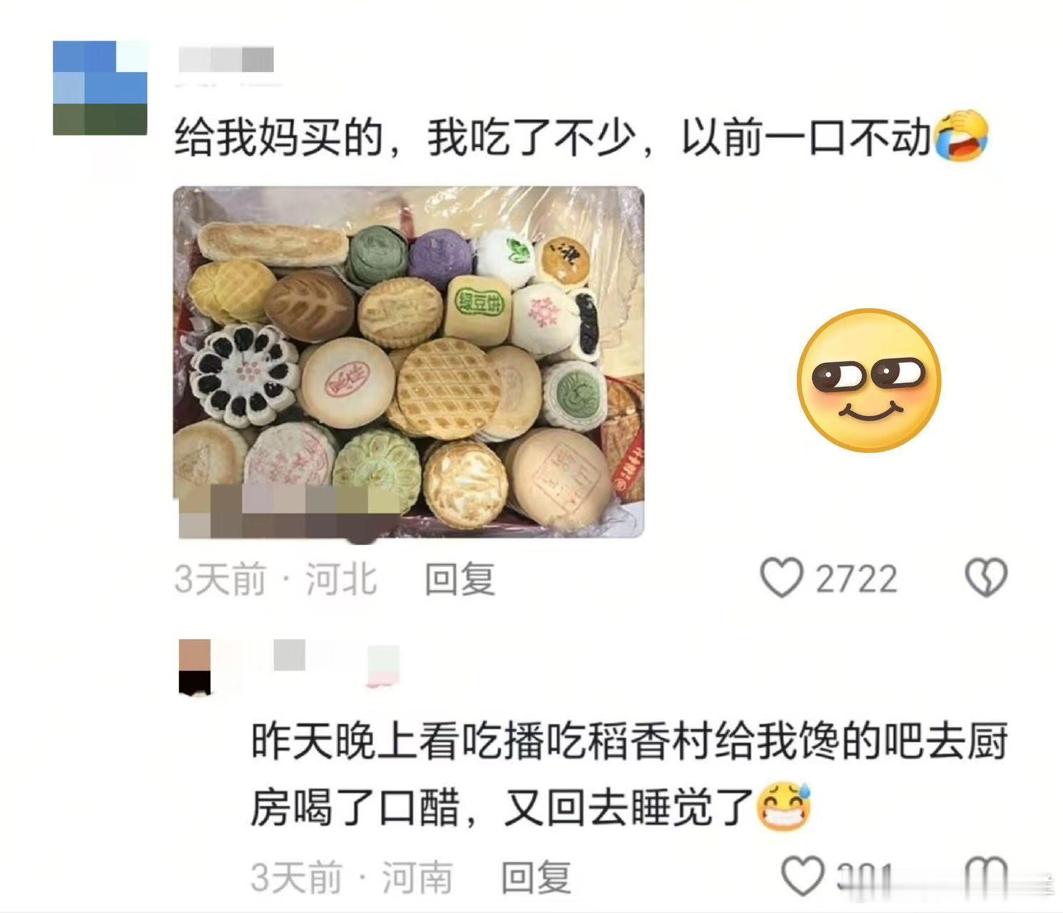Viewport: 1063px width, 913px height.
Task: Like the Henan reply comment
Action: [802, 876]
